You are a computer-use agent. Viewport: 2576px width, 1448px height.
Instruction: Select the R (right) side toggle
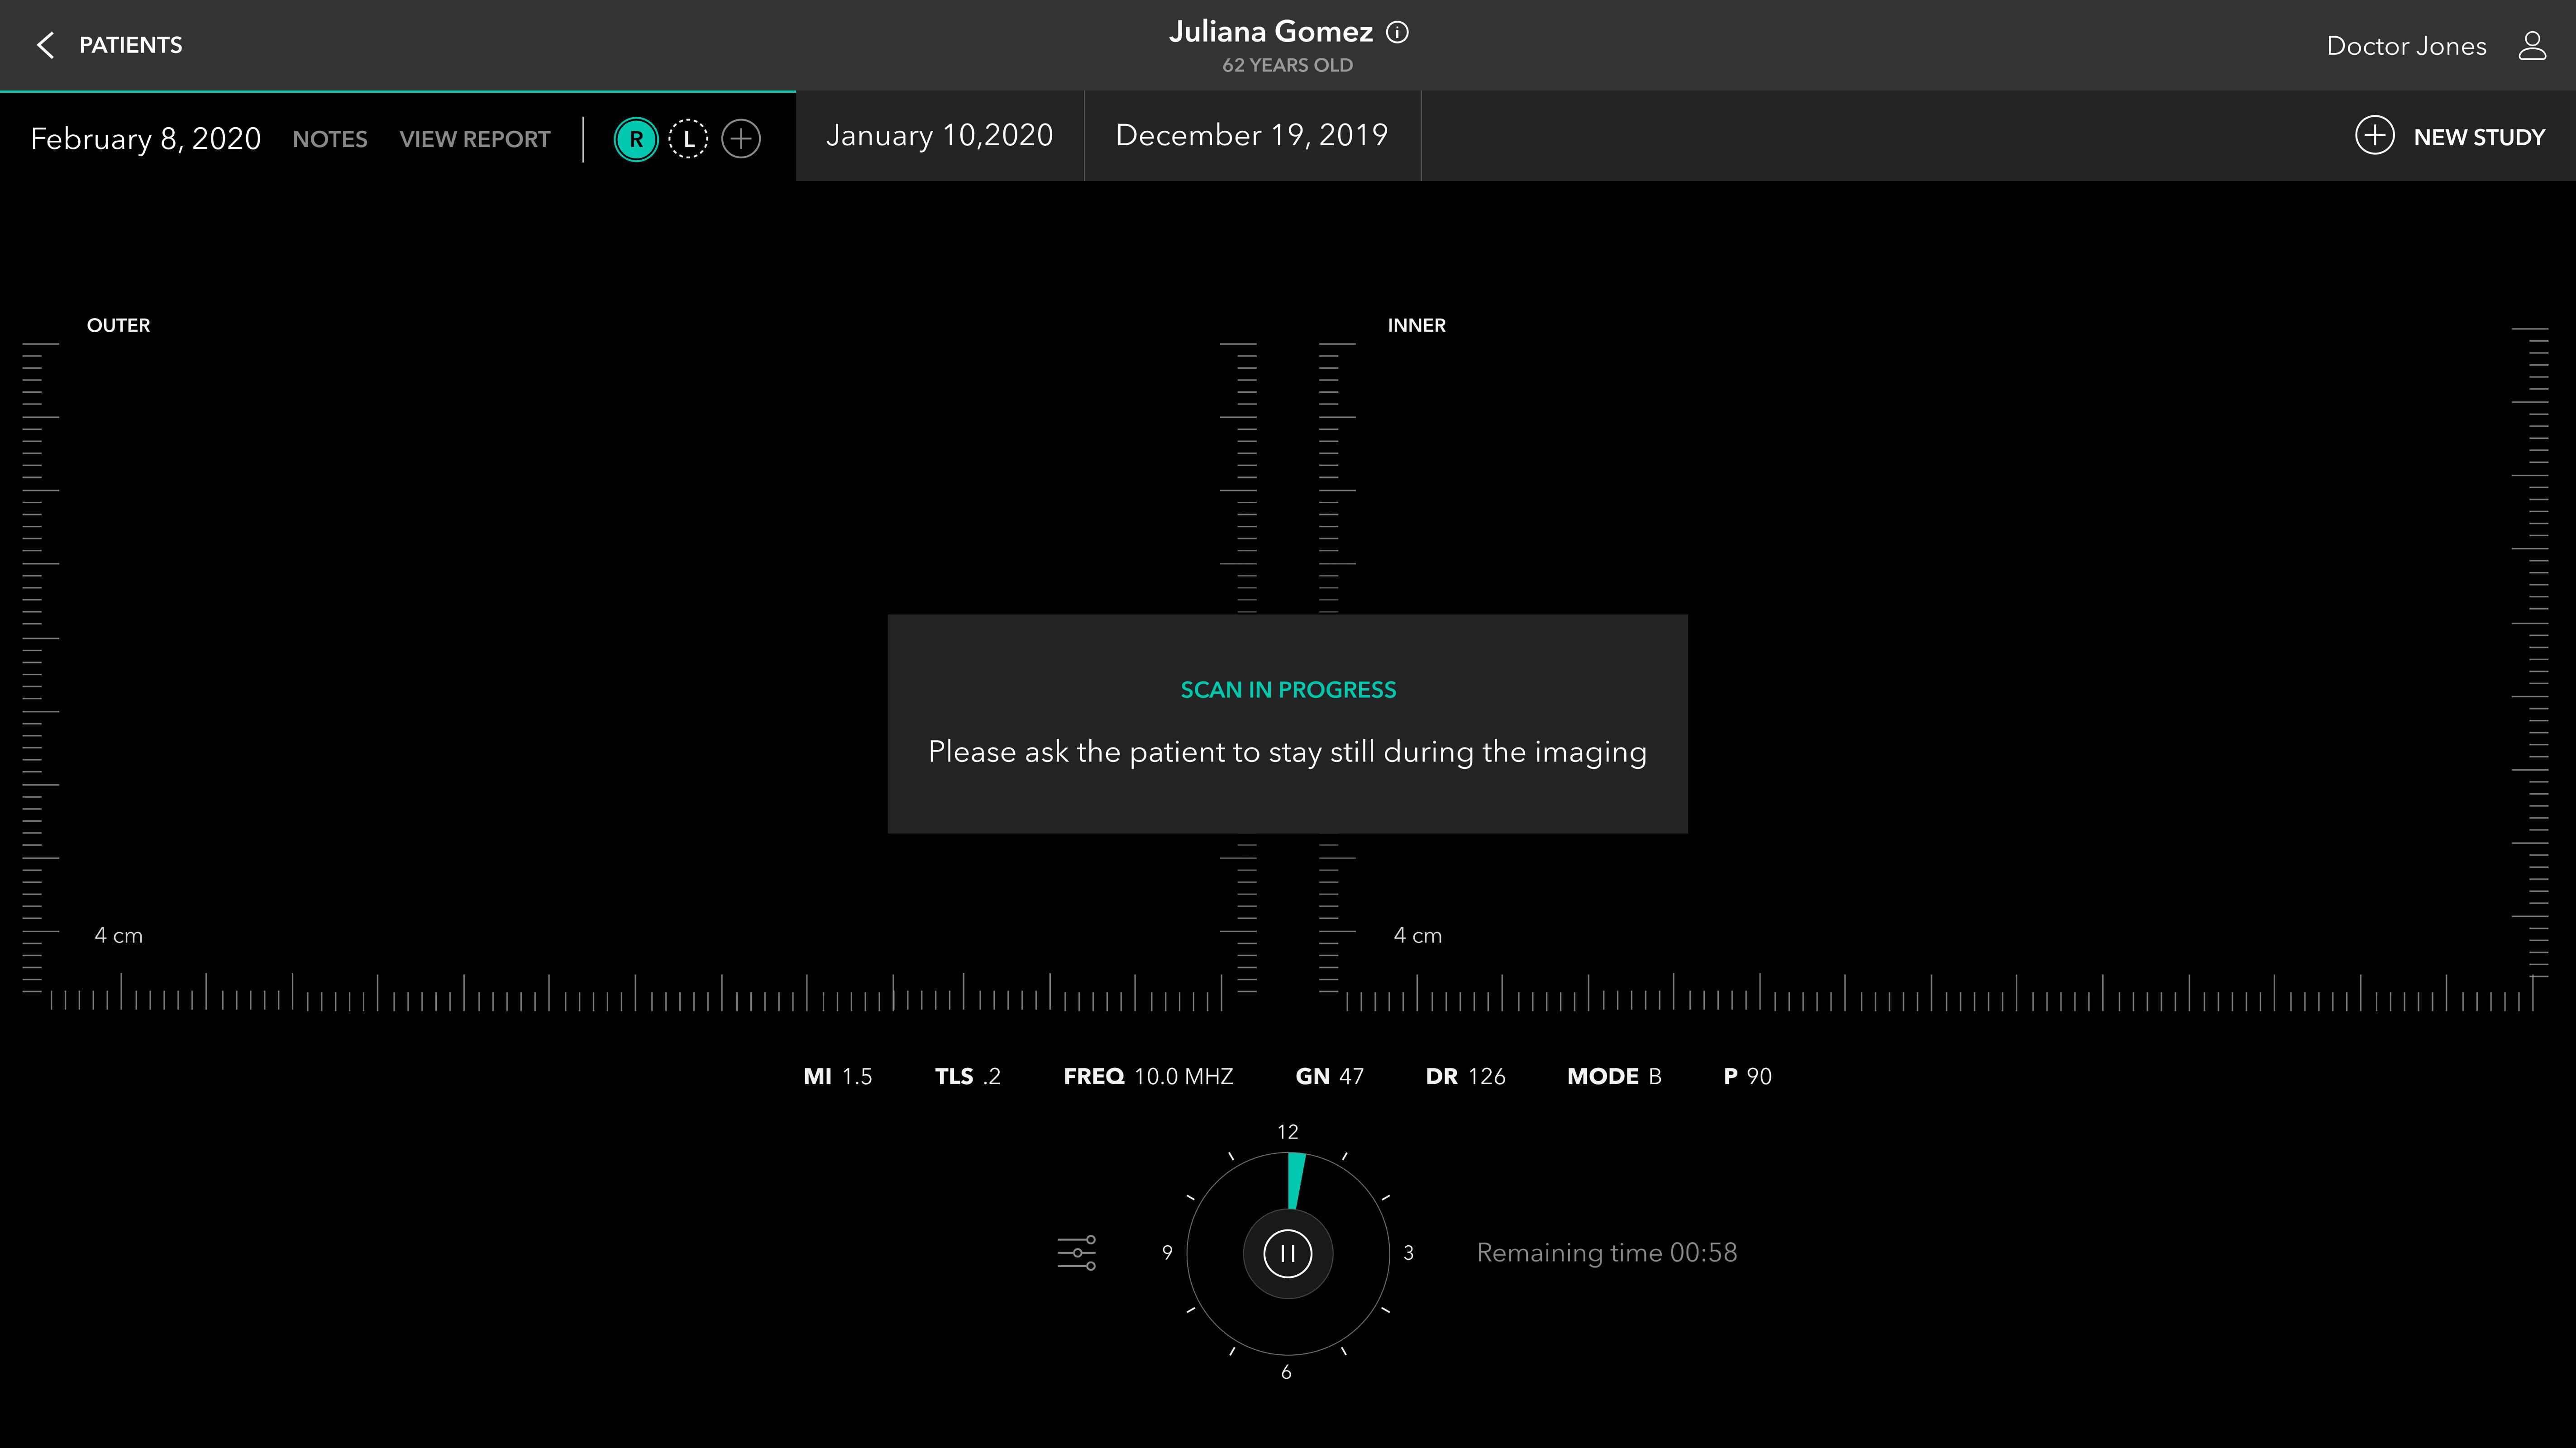click(635, 139)
